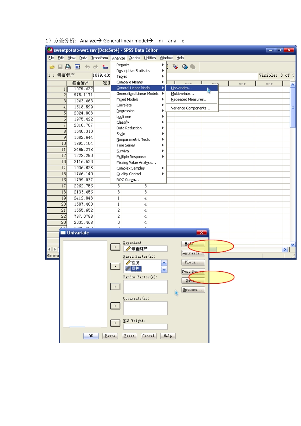Viewport: 301px width, 426px height.
Task: Click the Print toolbar icon
Action: click(x=68, y=67)
